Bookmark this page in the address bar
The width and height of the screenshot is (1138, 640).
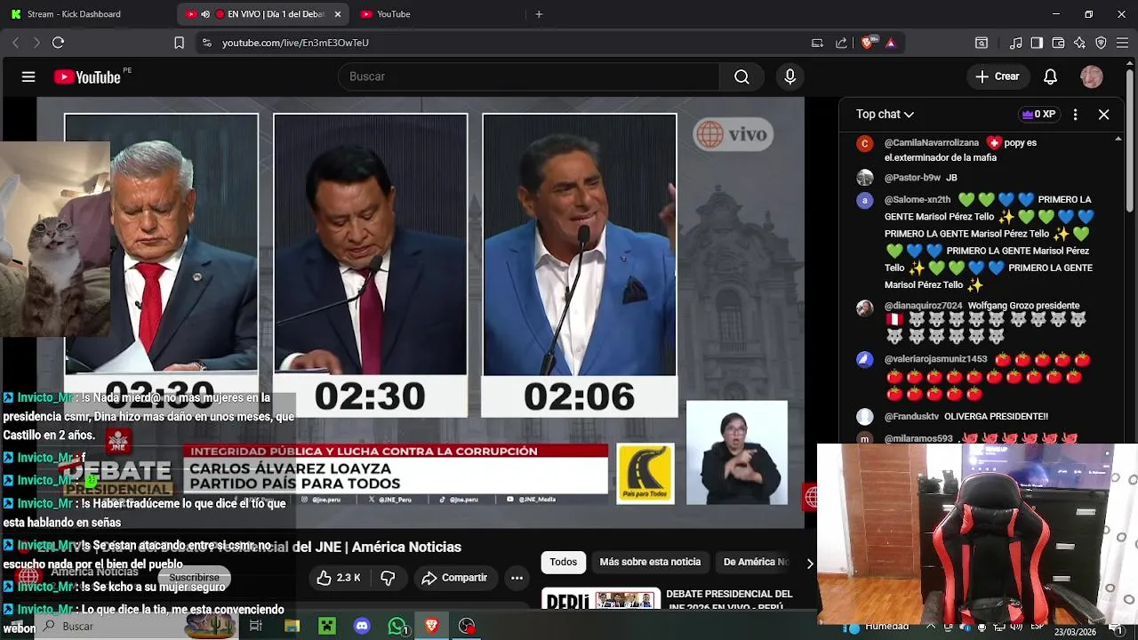179,43
